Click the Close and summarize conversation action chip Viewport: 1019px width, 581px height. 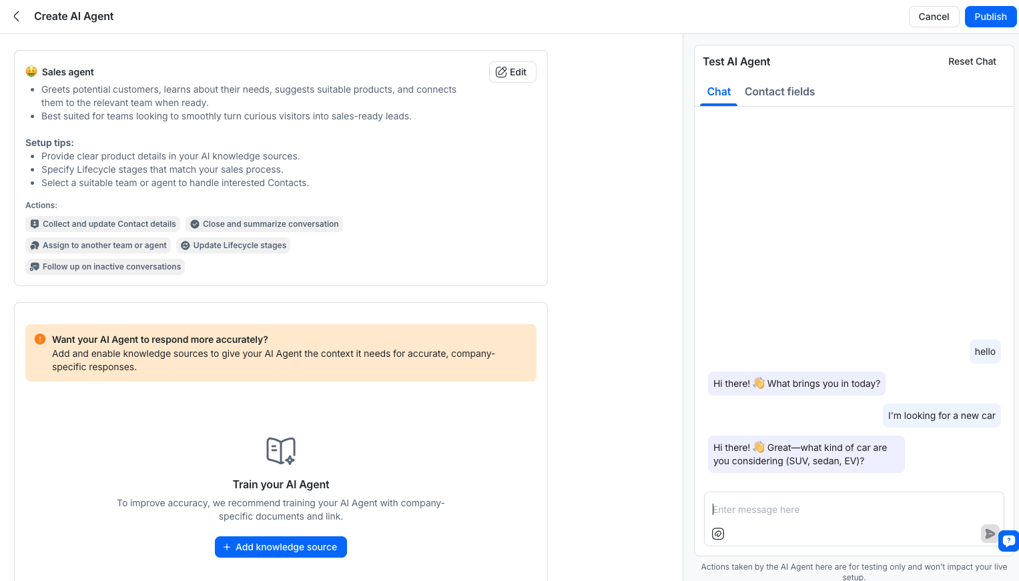coord(264,224)
